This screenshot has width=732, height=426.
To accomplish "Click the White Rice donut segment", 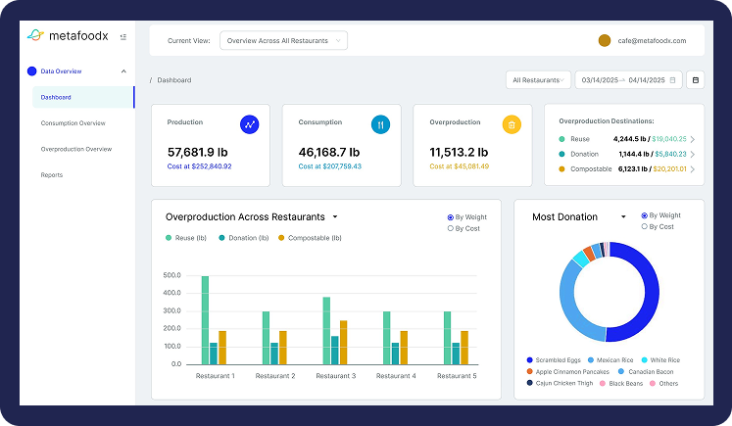I will coord(581,258).
